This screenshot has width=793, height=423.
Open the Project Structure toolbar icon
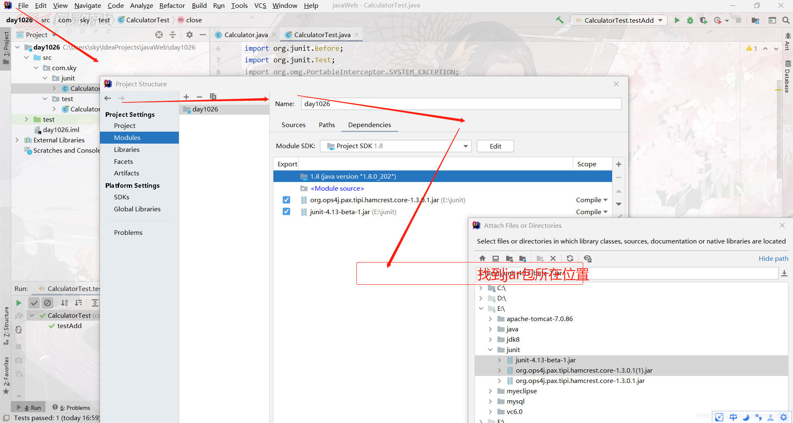click(x=755, y=20)
